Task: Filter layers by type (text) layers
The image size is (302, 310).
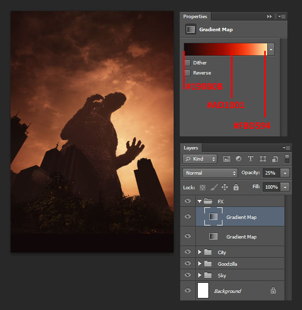Action: (x=250, y=159)
